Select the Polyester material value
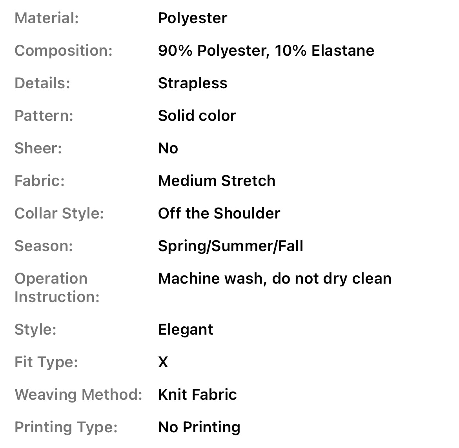The height and width of the screenshot is (448, 459). tap(192, 18)
